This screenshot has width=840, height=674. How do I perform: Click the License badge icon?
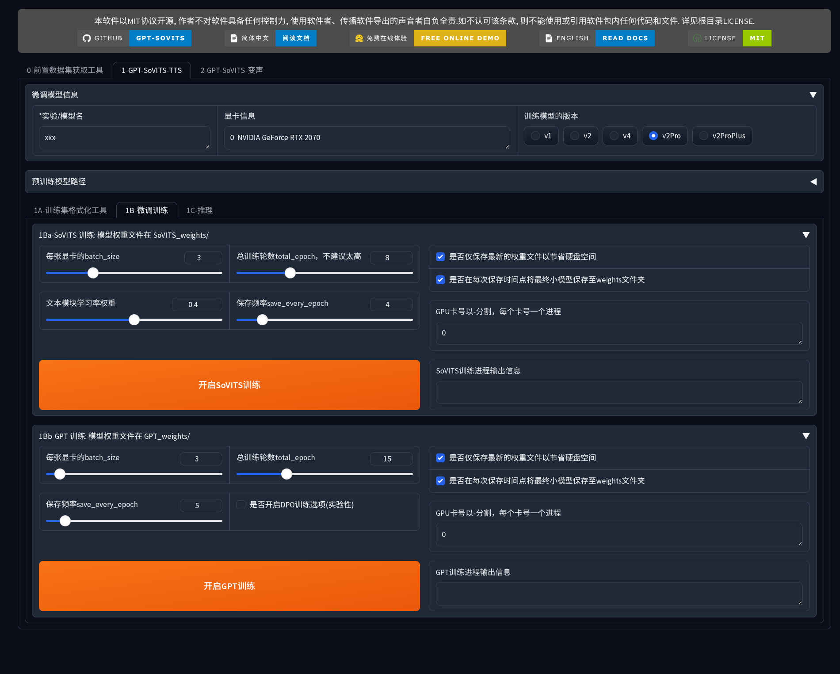point(697,38)
